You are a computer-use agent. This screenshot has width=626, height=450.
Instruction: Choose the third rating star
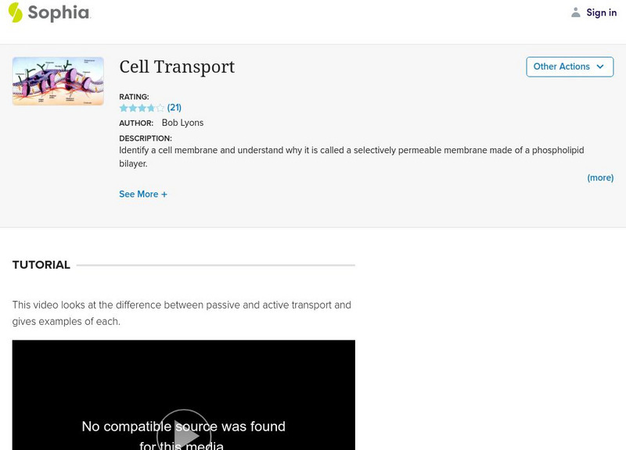(x=142, y=108)
